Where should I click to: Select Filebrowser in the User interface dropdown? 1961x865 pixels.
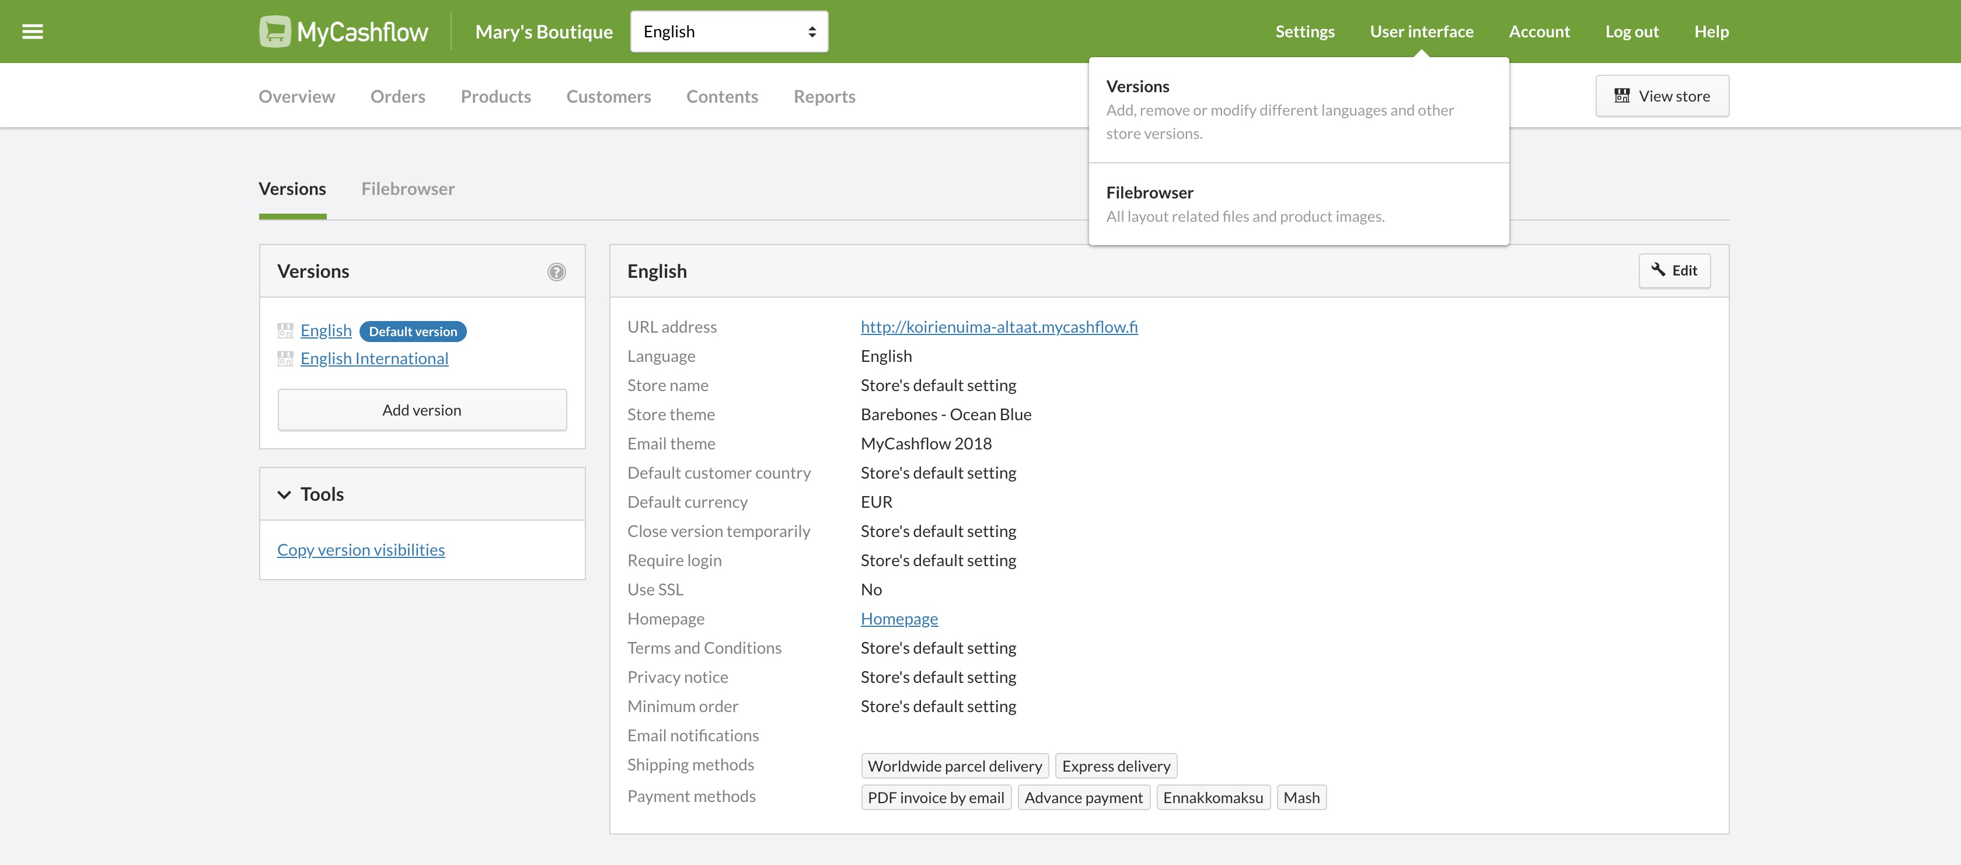point(1299,204)
